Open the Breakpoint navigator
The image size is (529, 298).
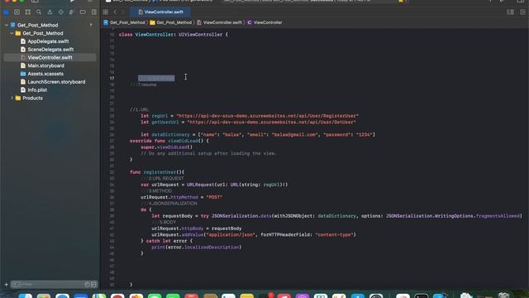pos(83,12)
